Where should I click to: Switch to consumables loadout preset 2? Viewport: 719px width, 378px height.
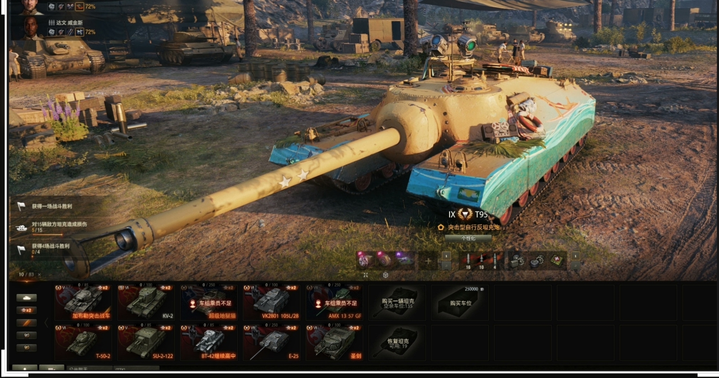click(x=575, y=266)
